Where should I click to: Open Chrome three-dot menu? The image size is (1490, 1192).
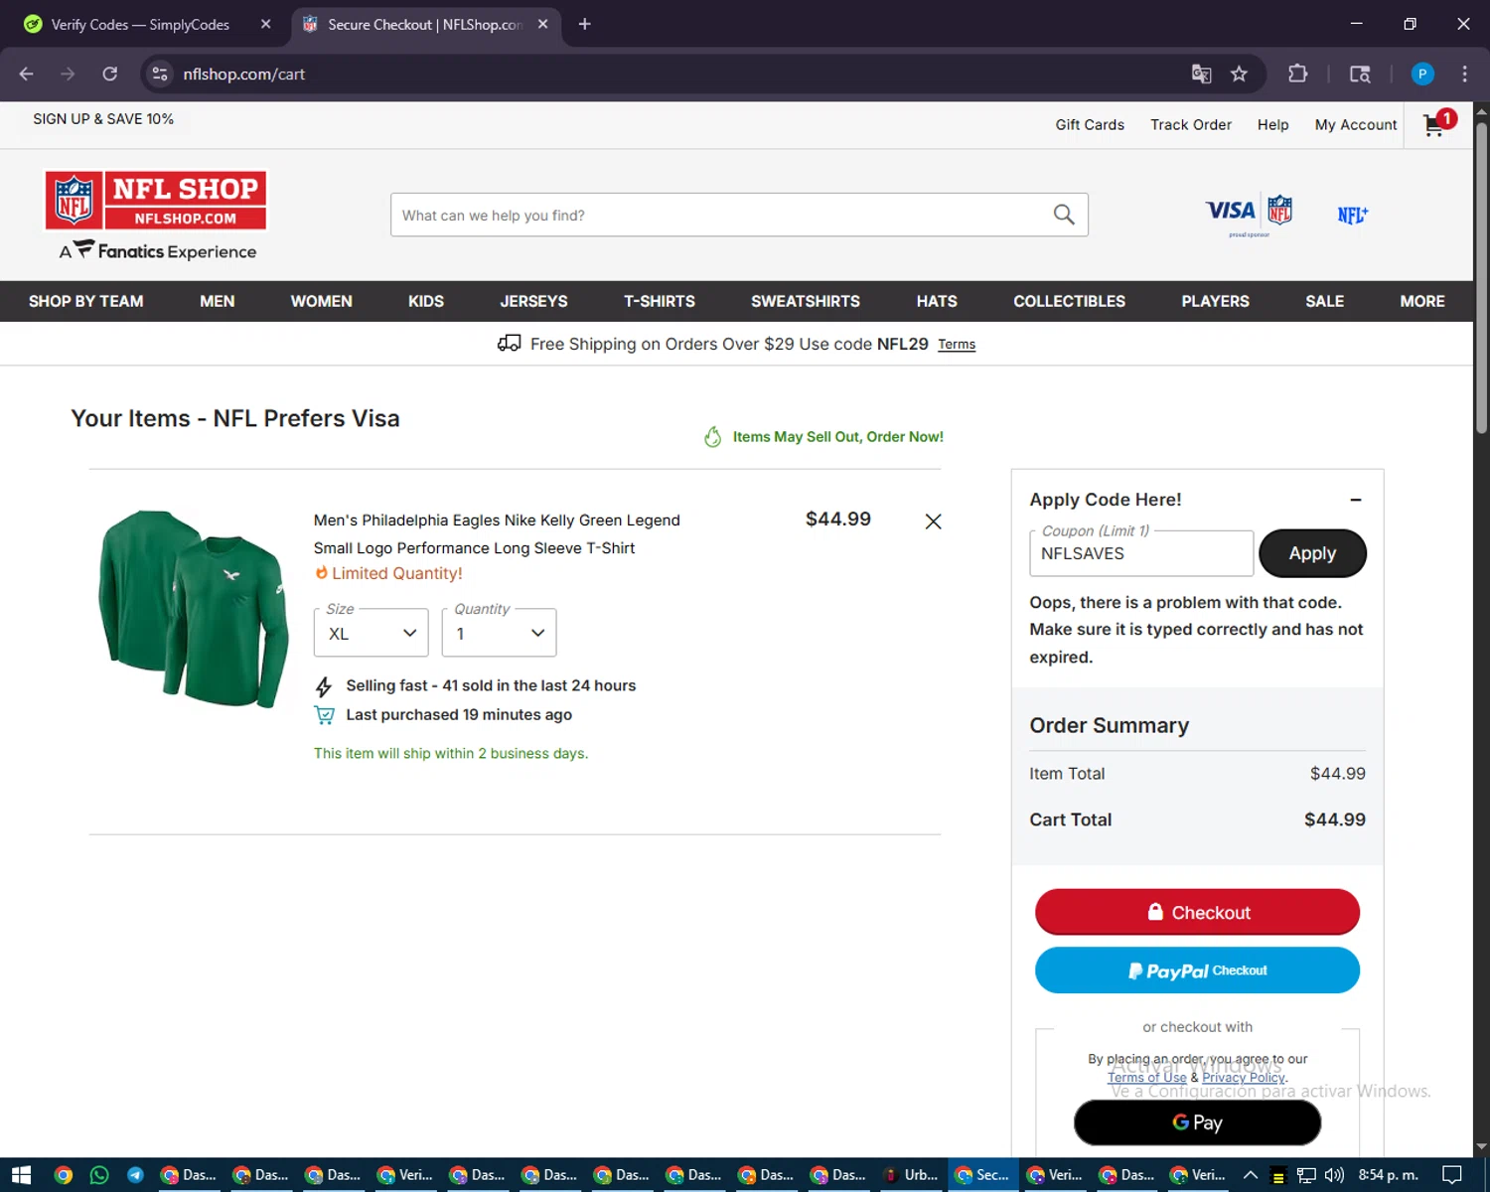tap(1464, 74)
